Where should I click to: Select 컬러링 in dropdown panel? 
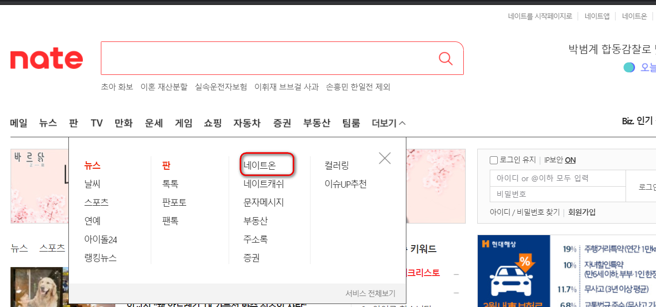[x=336, y=165]
